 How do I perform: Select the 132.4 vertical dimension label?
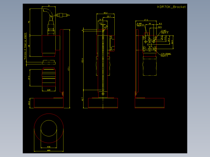pyautogui.click(x=82, y=61)
